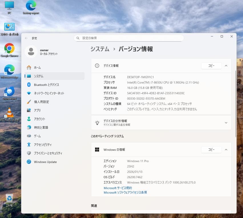Click the Windows Update sync icon
This screenshot has width=243, height=218.
tap(29, 162)
